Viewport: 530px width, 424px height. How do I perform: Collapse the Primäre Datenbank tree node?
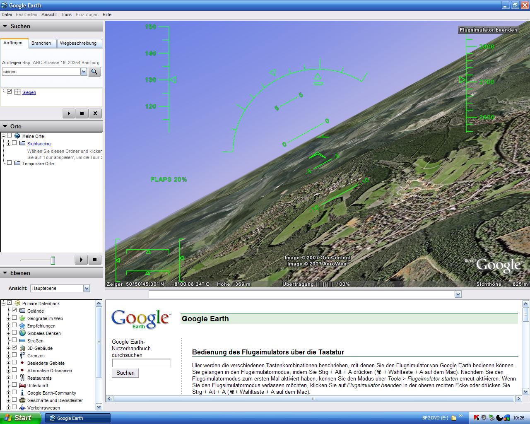click(x=3, y=303)
